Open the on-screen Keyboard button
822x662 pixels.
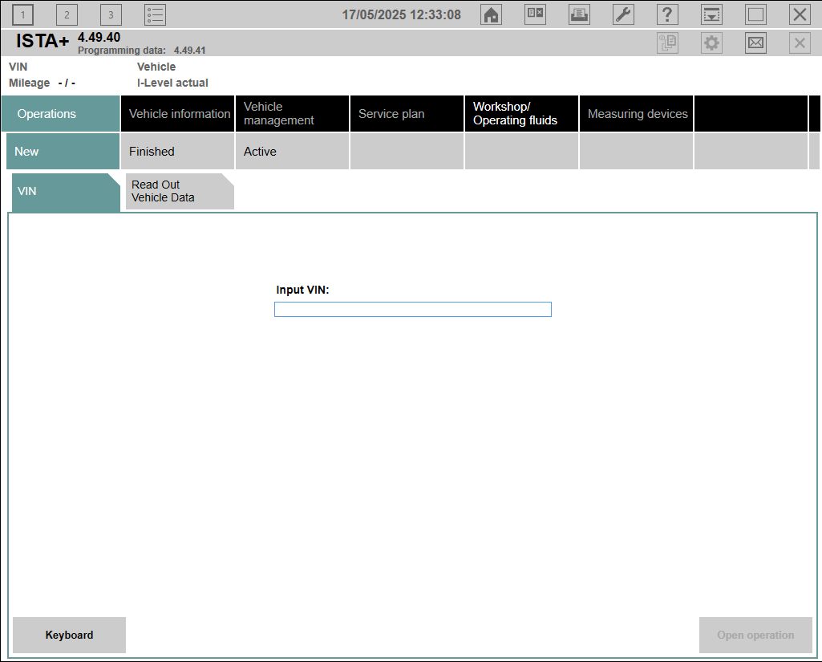click(x=69, y=635)
